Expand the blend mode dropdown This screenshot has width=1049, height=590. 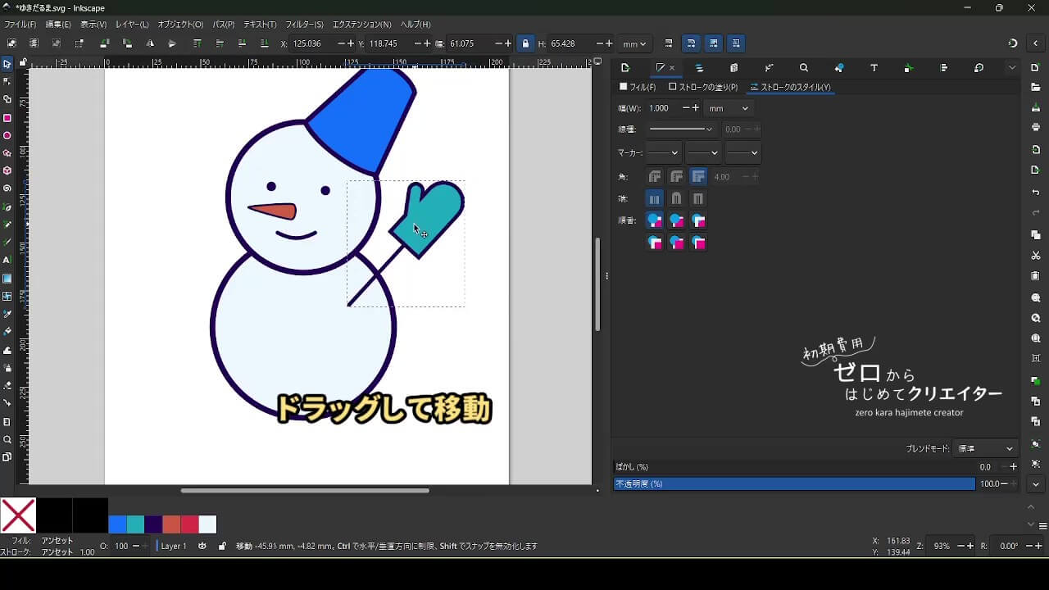[986, 448]
